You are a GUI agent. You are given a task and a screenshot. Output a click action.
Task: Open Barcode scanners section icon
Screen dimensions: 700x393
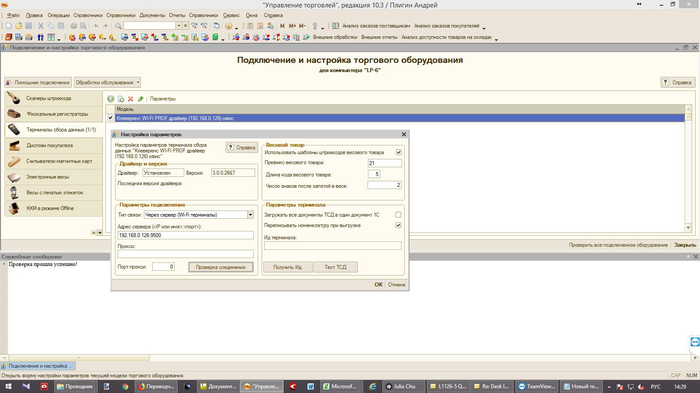click(14, 98)
